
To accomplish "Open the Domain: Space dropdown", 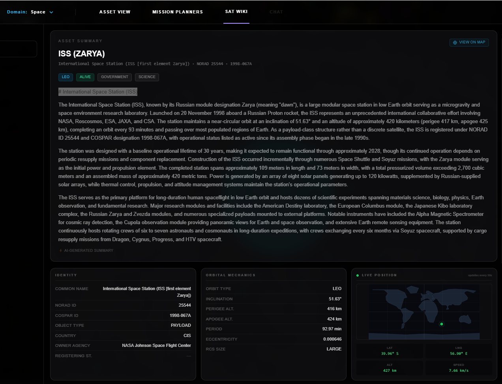I will click(x=30, y=12).
